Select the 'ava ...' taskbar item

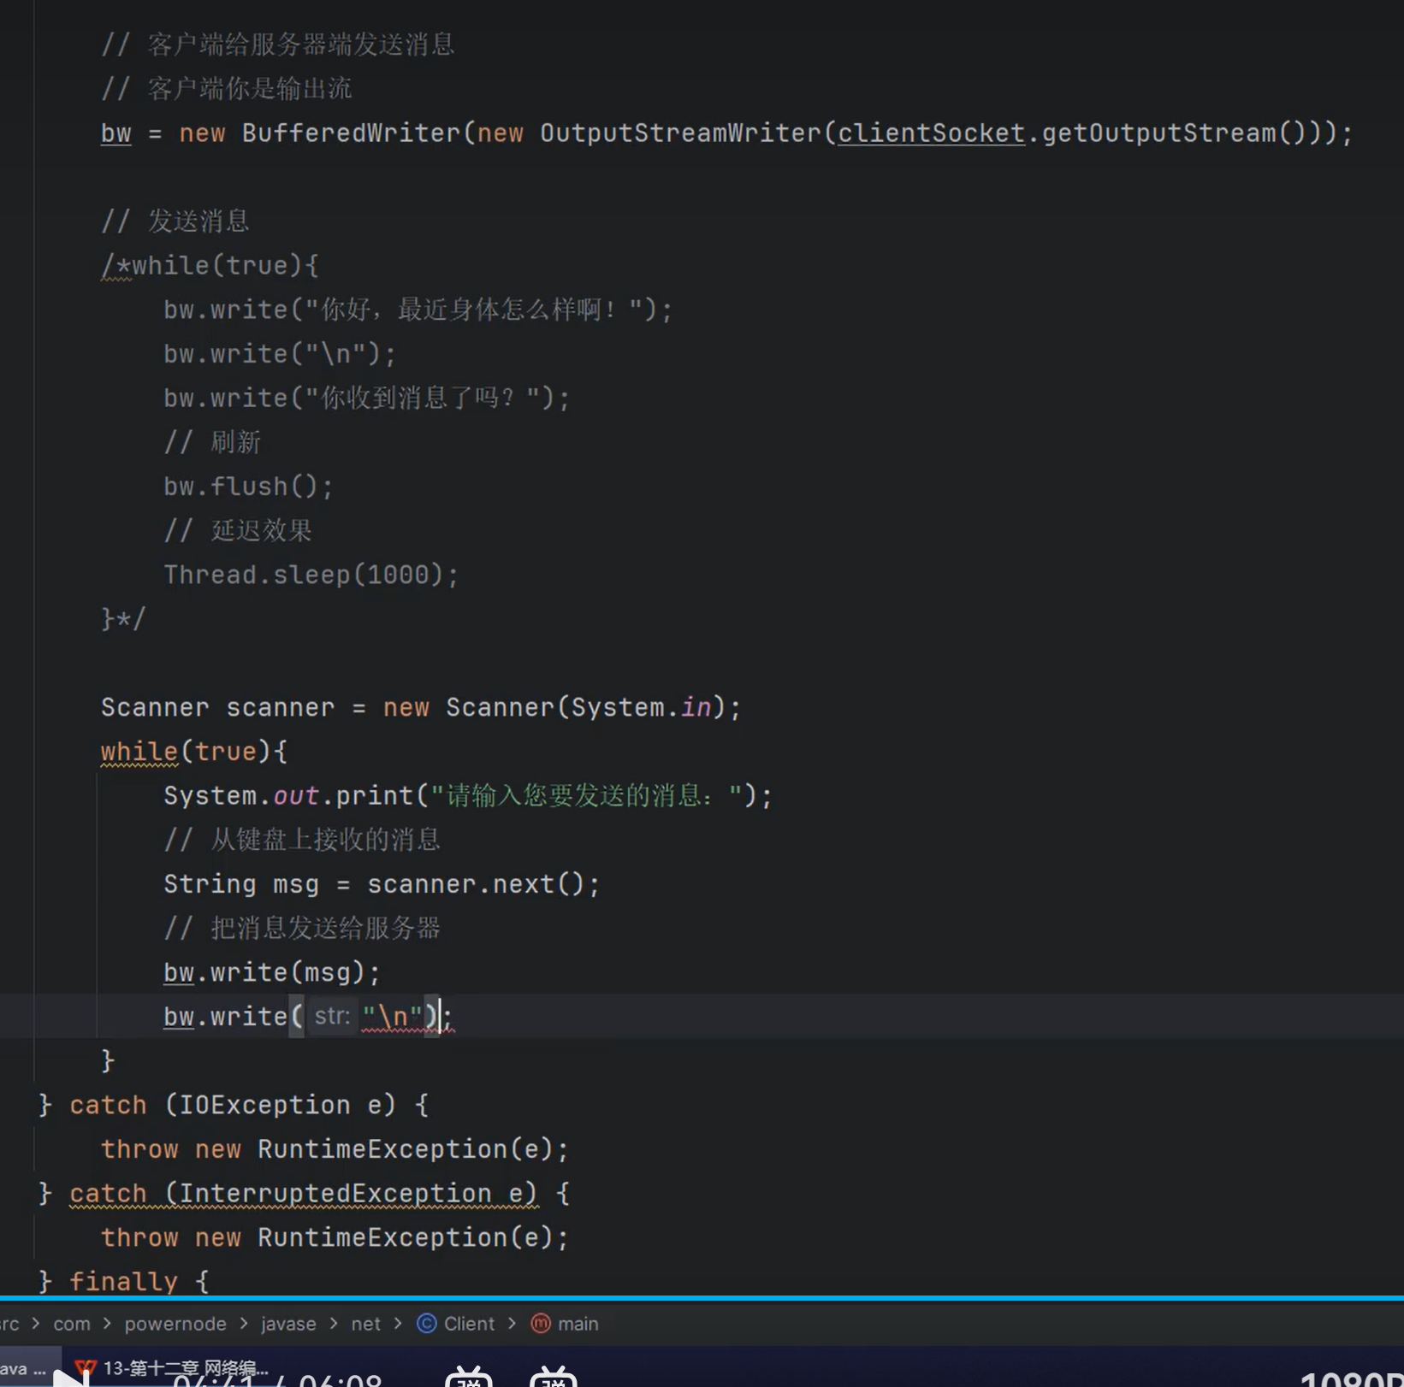[23, 1368]
